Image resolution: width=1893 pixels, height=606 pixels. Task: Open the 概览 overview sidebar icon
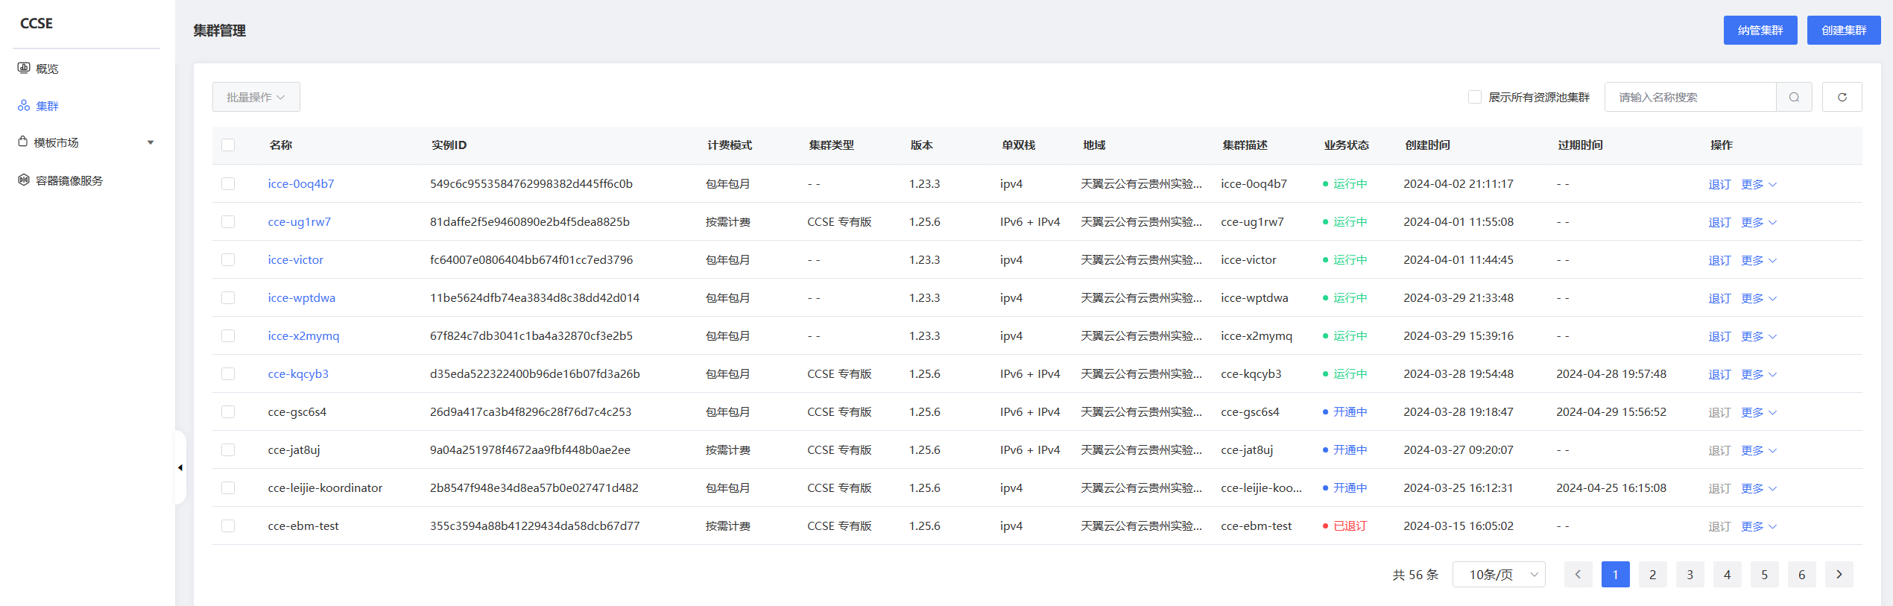(24, 68)
